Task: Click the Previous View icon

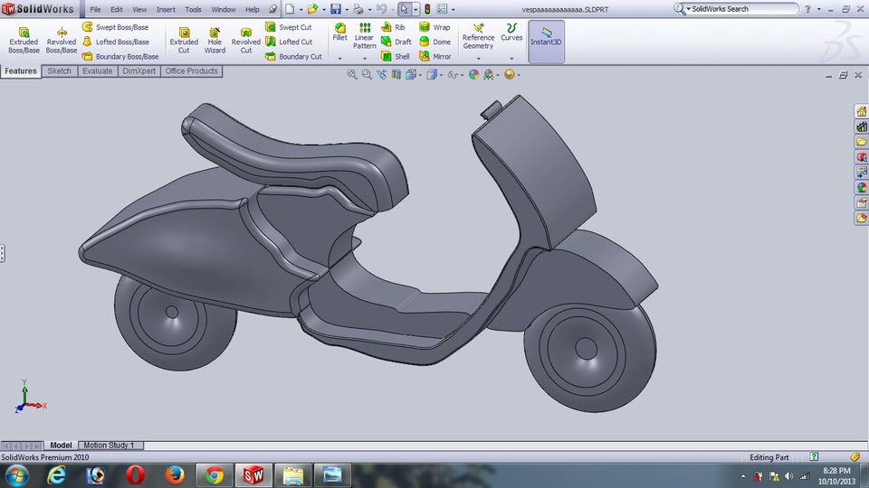Action: (382, 75)
